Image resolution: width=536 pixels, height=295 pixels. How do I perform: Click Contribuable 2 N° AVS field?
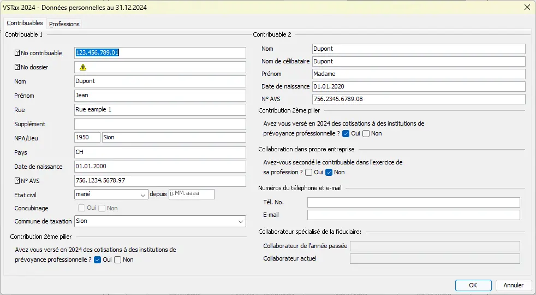419,99
